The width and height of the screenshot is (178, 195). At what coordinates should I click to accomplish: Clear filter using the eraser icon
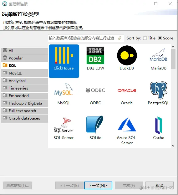(x=120, y=38)
